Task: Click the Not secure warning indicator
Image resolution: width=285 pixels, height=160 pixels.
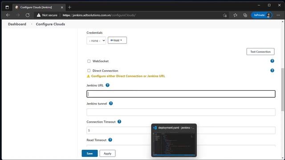Action: pos(47,15)
